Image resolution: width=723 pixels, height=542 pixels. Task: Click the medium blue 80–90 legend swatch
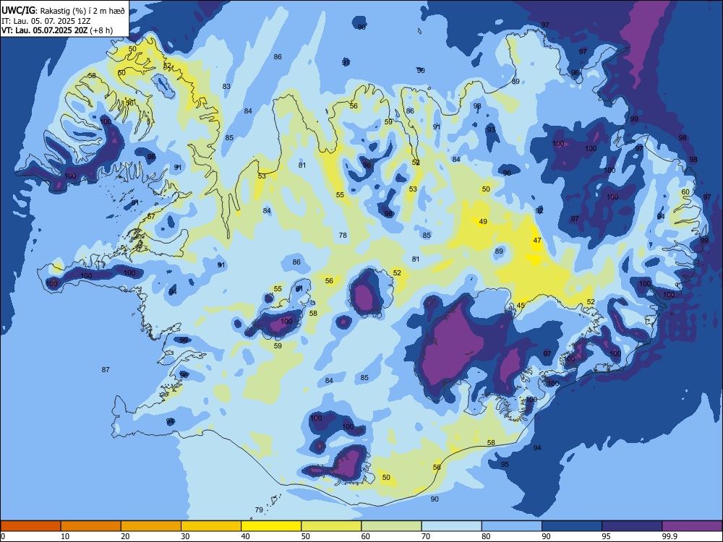(x=511, y=526)
